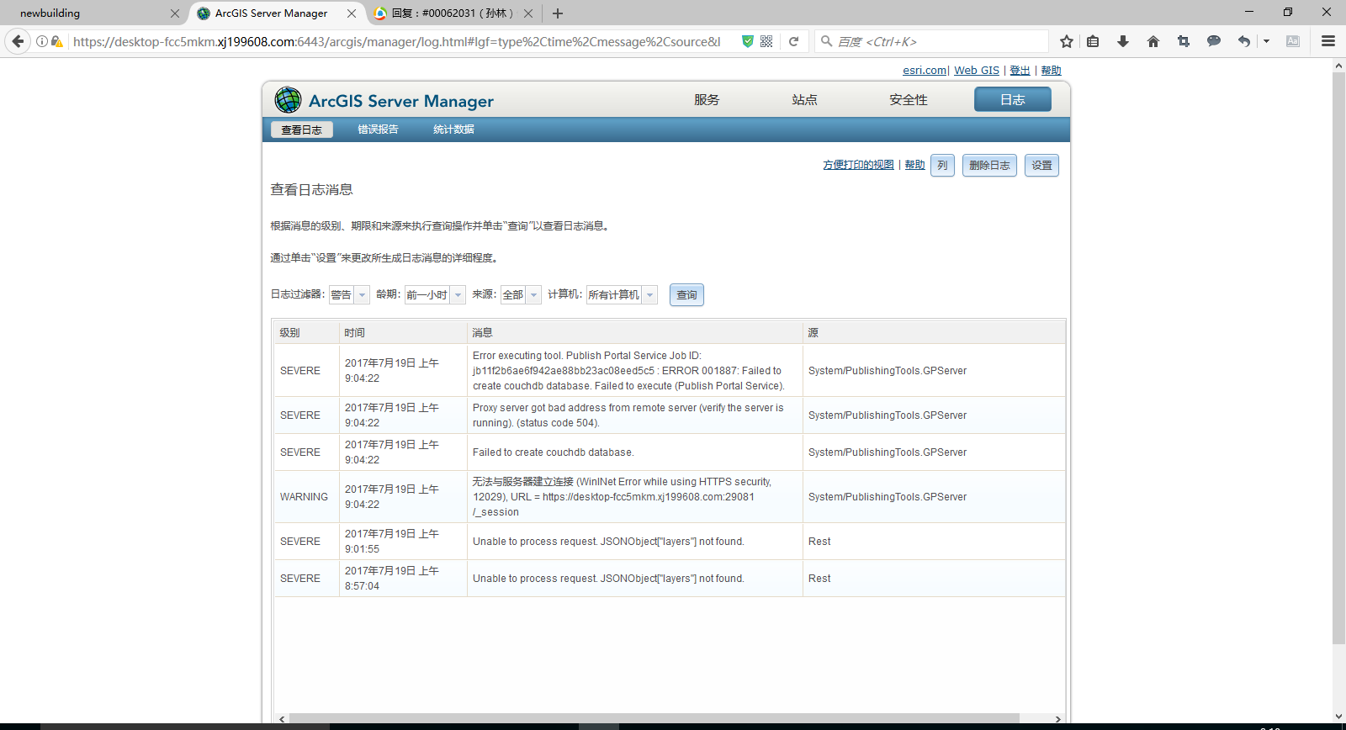Switch to the newbuilding browser tab
Viewport: 1346px width, 730px height.
[93, 13]
